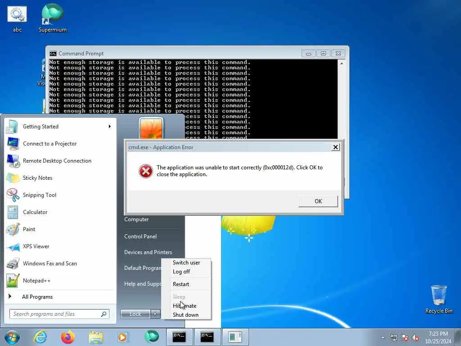Viewport: 461px width, 346px height.
Task: Choose Shut down from power menu
Action: pyautogui.click(x=186, y=315)
